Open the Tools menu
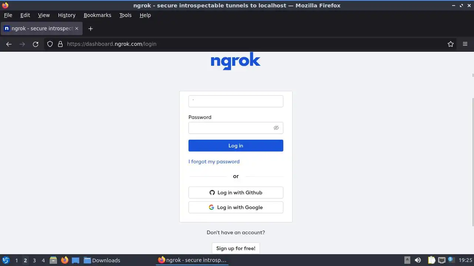Image resolution: width=474 pixels, height=266 pixels. [126, 15]
